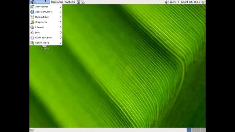Click the Graphisme category icon
The height and width of the screenshot is (132, 235).
click(x=32, y=22)
